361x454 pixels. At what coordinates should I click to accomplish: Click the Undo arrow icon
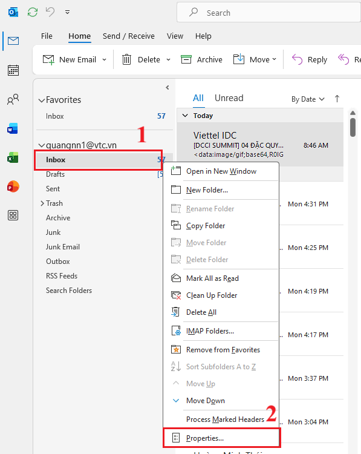(50, 12)
